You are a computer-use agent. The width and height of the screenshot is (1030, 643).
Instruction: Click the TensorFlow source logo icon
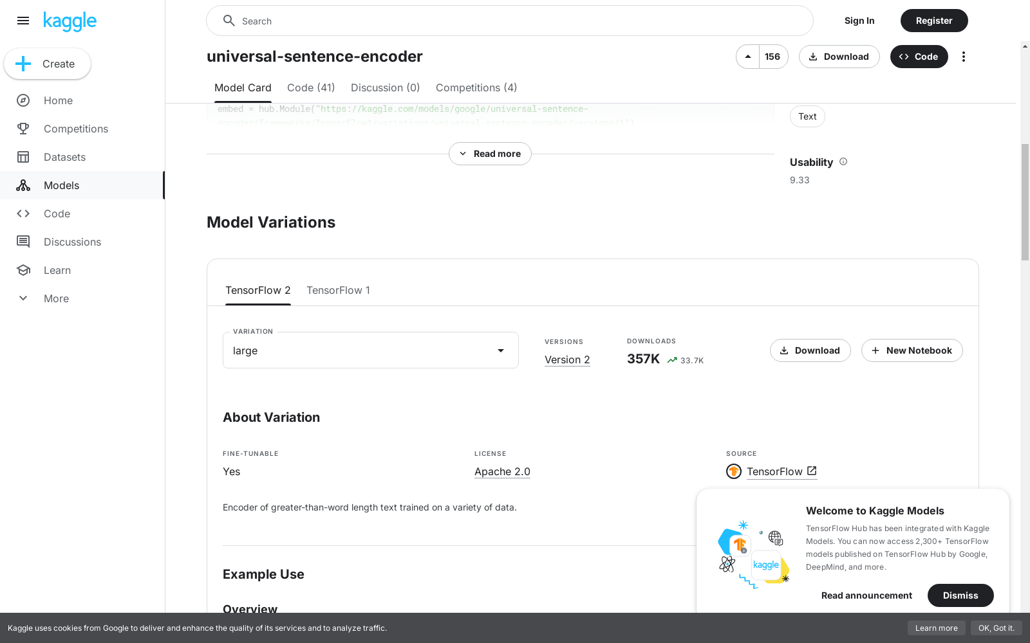pyautogui.click(x=734, y=471)
